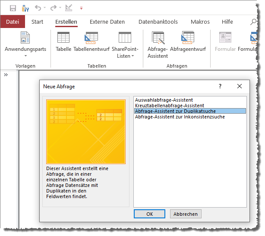This screenshot has width=265, height=236.
Task: Expand the SharePoint-Listen dropdown
Action: tap(125, 45)
